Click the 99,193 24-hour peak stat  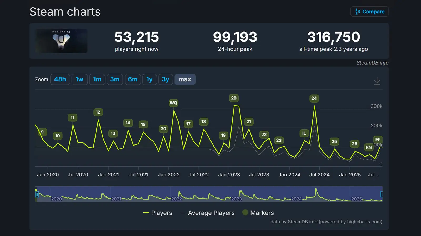point(235,41)
